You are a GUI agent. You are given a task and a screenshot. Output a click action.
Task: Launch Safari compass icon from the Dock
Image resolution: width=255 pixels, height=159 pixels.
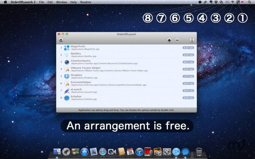(x=103, y=152)
